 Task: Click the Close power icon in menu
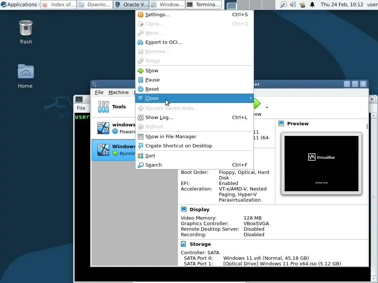pyautogui.click(x=141, y=98)
